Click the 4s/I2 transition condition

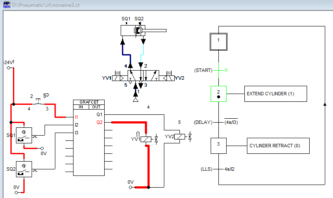pos(229,169)
